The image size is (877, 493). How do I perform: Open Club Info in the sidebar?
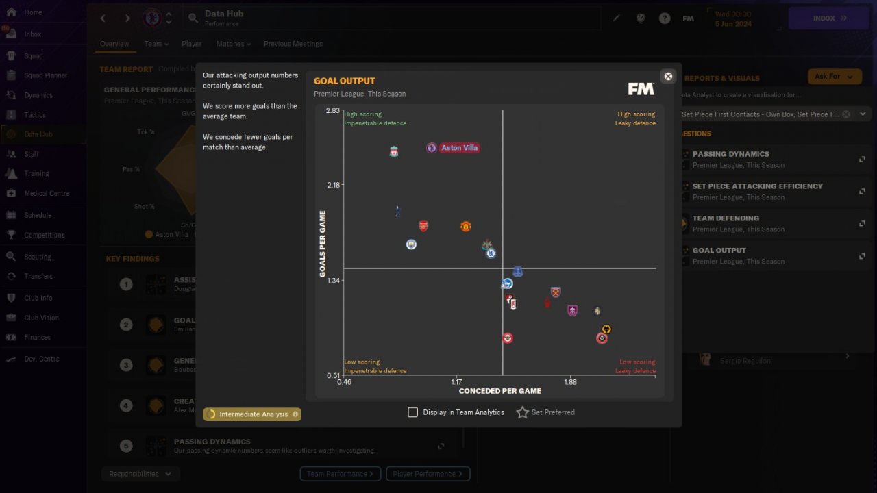[x=38, y=298]
